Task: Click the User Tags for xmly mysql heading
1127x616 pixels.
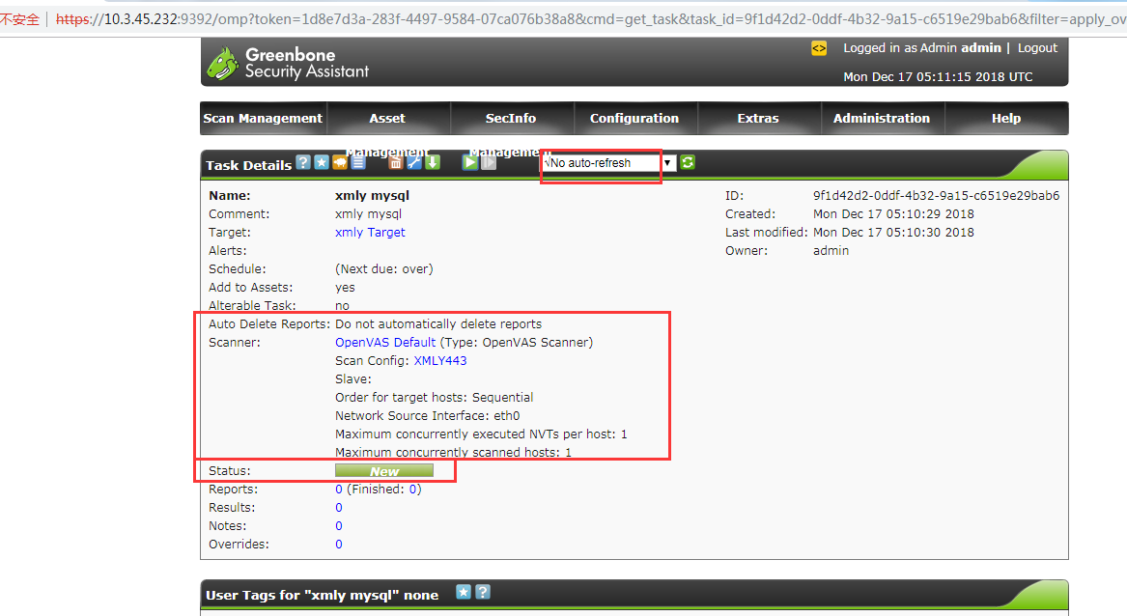Action: point(322,595)
